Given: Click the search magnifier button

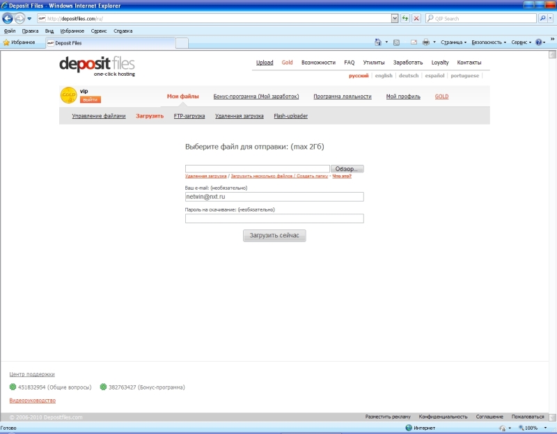Looking at the screenshot, I should [x=542, y=19].
